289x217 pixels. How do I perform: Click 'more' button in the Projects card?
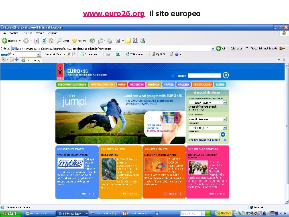pyautogui.click(x=216, y=194)
